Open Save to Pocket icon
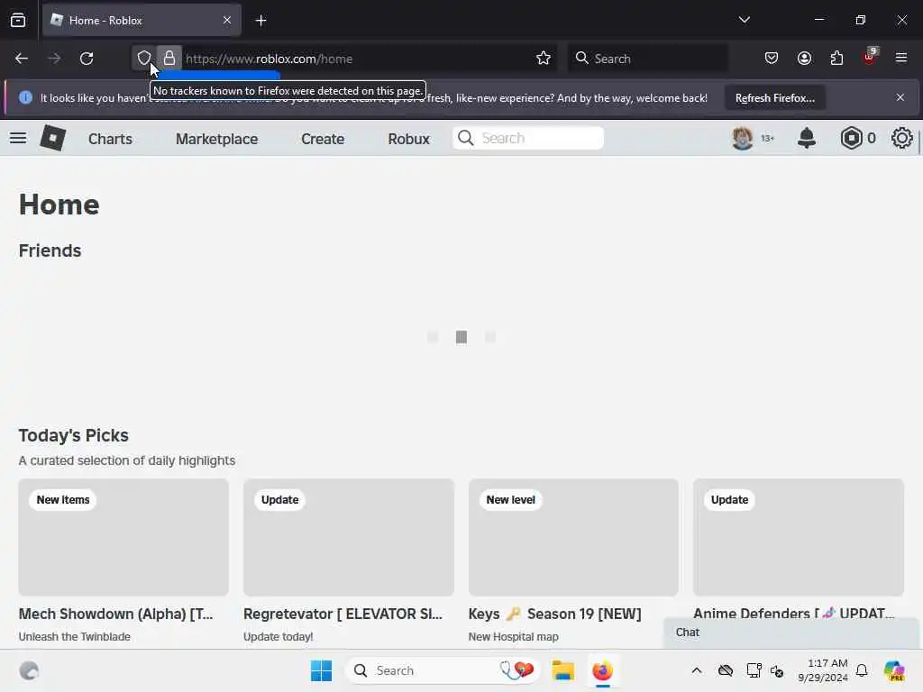 point(772,59)
